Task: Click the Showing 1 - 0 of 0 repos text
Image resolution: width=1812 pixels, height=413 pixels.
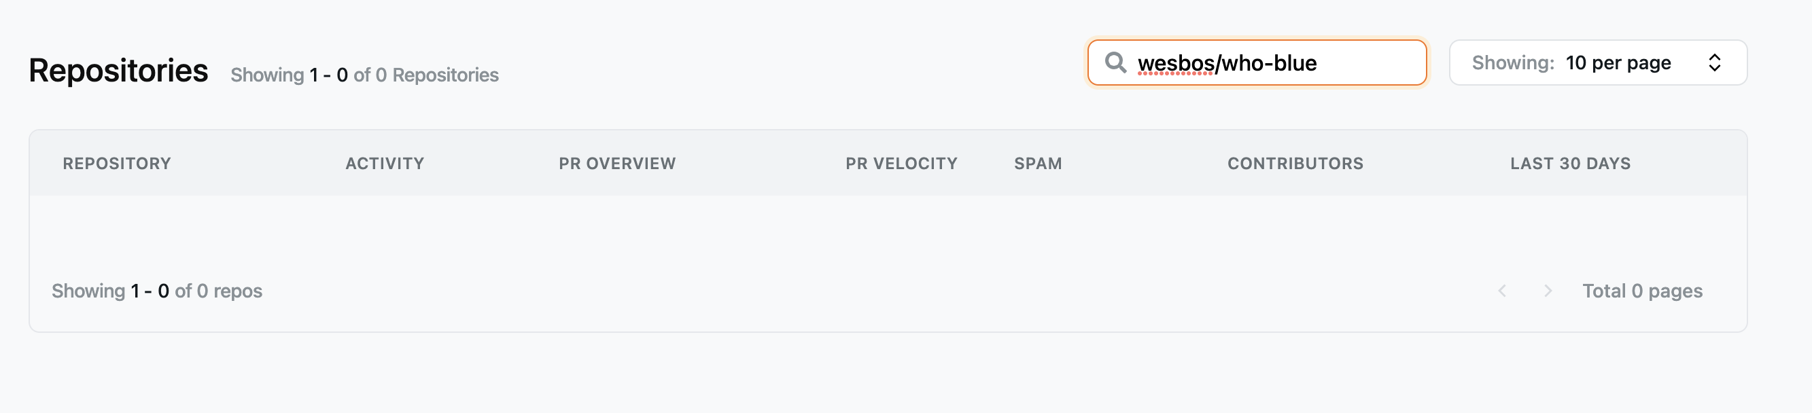Action: (158, 291)
